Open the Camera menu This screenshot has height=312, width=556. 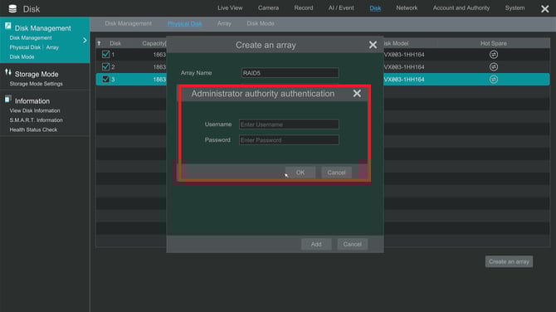(268, 7)
